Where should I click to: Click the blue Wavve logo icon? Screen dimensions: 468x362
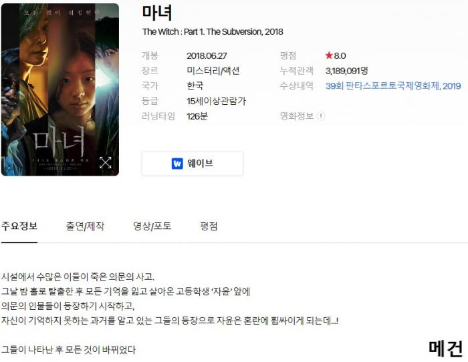(x=177, y=164)
